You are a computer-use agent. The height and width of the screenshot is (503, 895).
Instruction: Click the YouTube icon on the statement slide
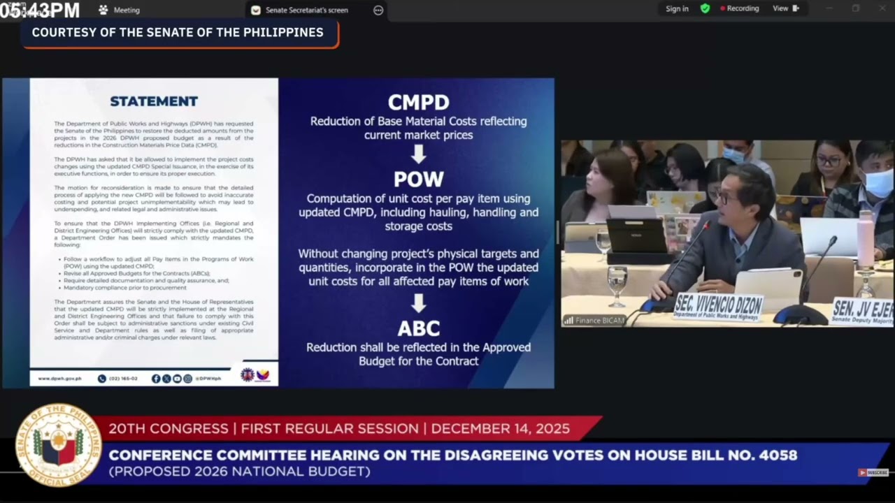pyautogui.click(x=177, y=379)
